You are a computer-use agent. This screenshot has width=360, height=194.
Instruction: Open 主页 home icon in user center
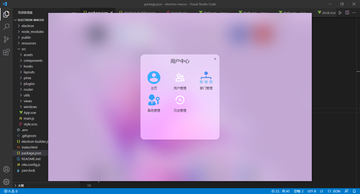tap(154, 77)
